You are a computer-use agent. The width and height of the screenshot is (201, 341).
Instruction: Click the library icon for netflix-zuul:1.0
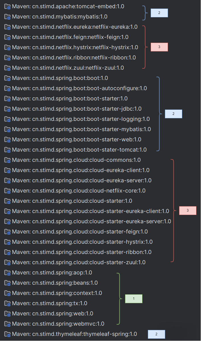click(x=7, y=68)
